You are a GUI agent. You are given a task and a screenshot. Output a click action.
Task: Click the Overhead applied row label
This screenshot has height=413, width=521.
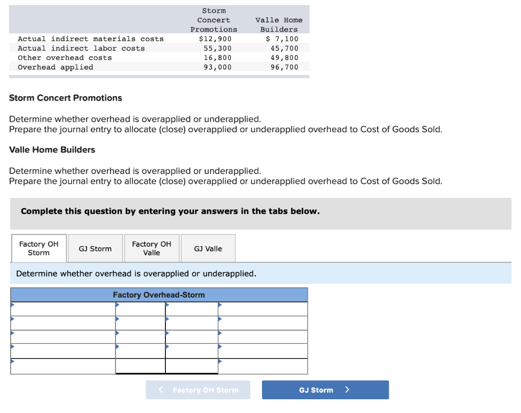tap(55, 67)
